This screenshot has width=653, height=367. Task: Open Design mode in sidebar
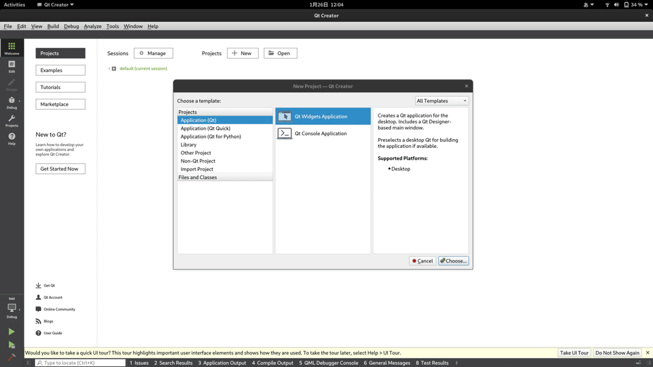pyautogui.click(x=11, y=84)
